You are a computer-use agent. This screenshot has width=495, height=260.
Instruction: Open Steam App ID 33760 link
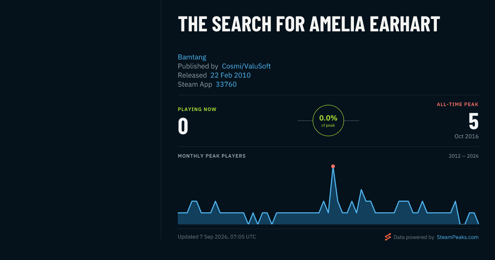click(x=226, y=84)
